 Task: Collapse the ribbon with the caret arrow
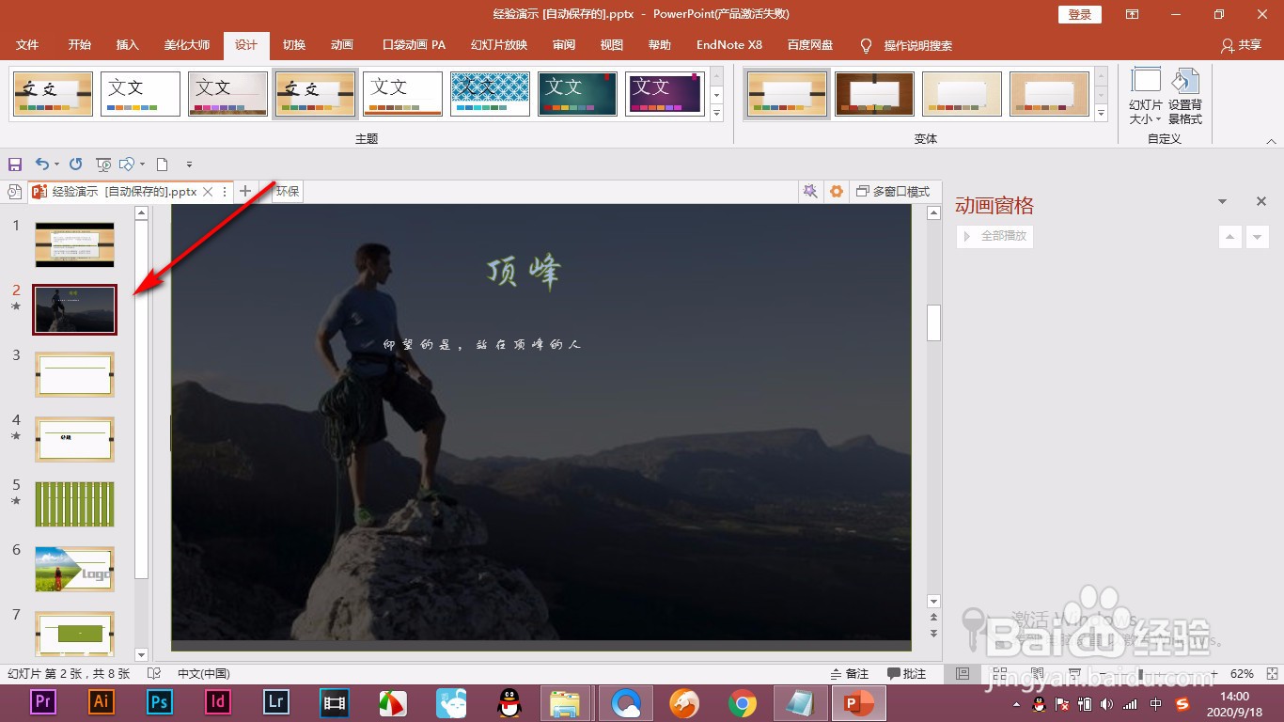click(x=1272, y=142)
